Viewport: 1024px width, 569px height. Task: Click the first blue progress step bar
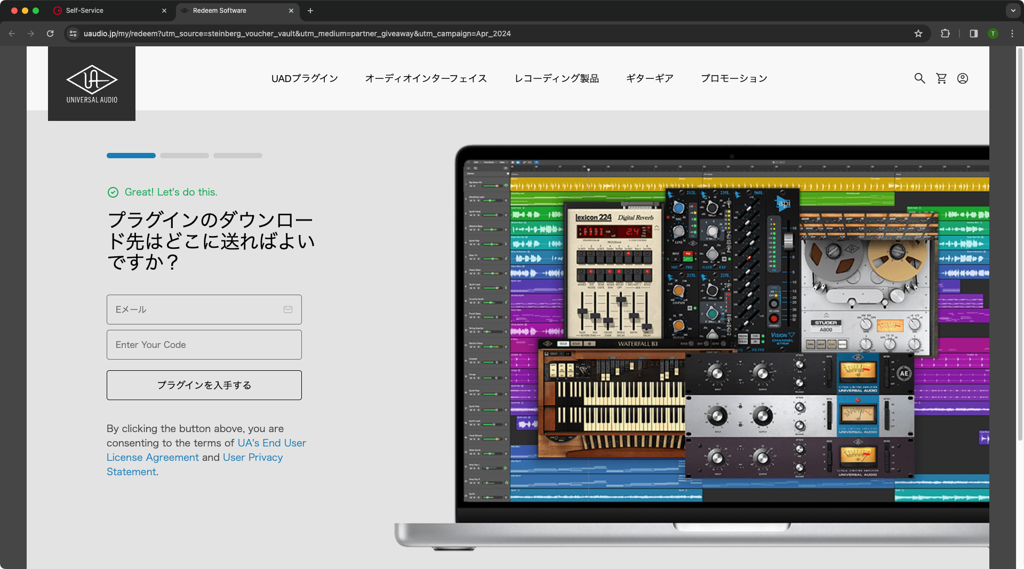click(131, 156)
